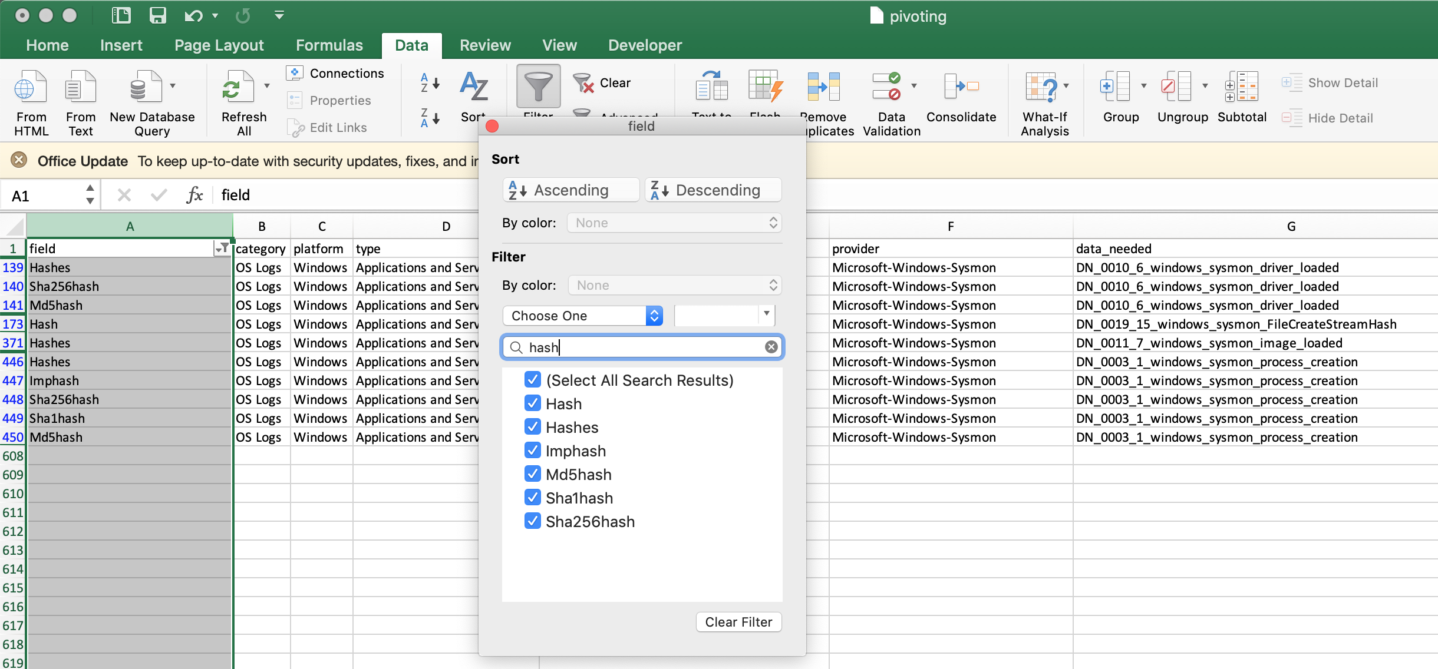Click the Save icon in title bar
1438x669 pixels.
tap(157, 16)
